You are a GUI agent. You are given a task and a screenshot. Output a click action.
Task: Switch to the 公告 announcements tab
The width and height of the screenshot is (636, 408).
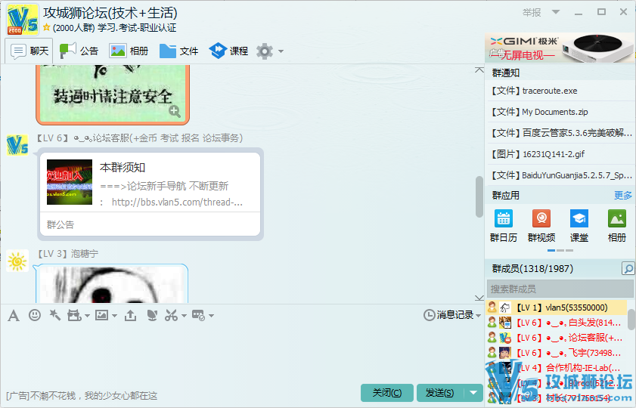point(79,51)
